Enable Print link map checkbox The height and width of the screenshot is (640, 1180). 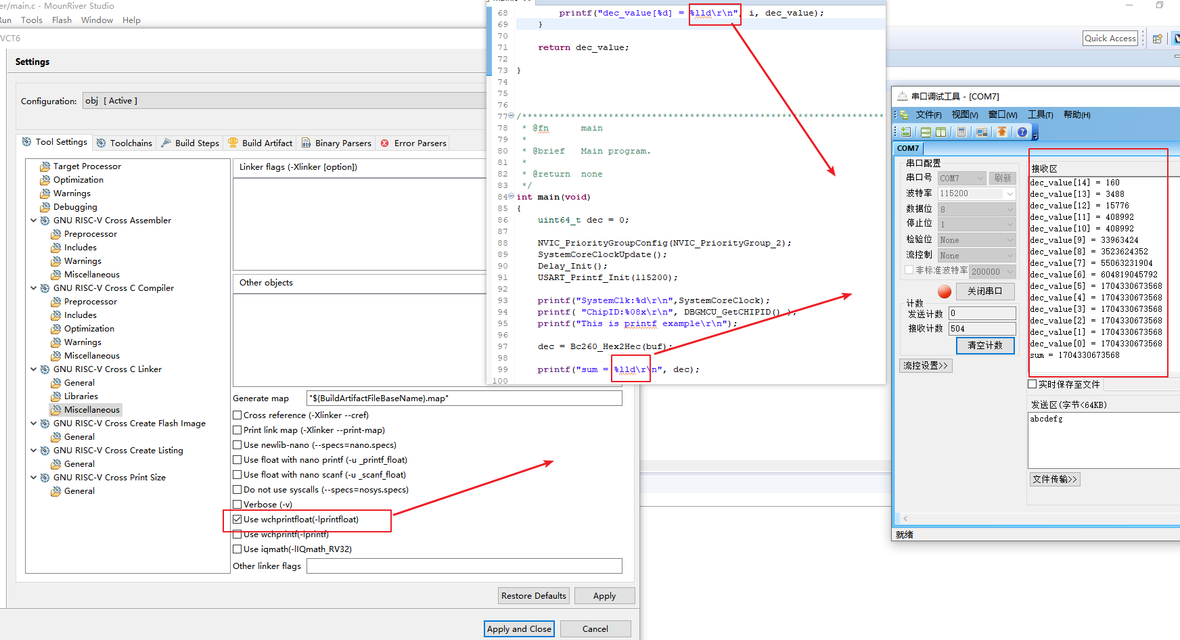237,430
